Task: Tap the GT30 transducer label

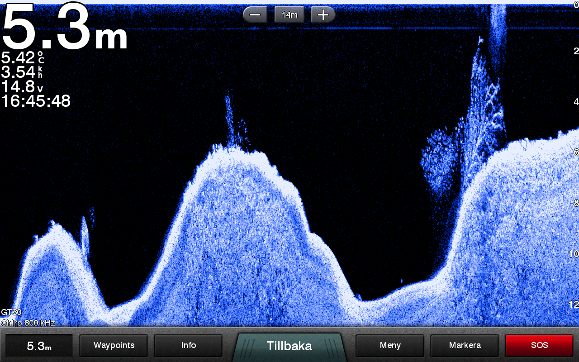Action: point(11,312)
